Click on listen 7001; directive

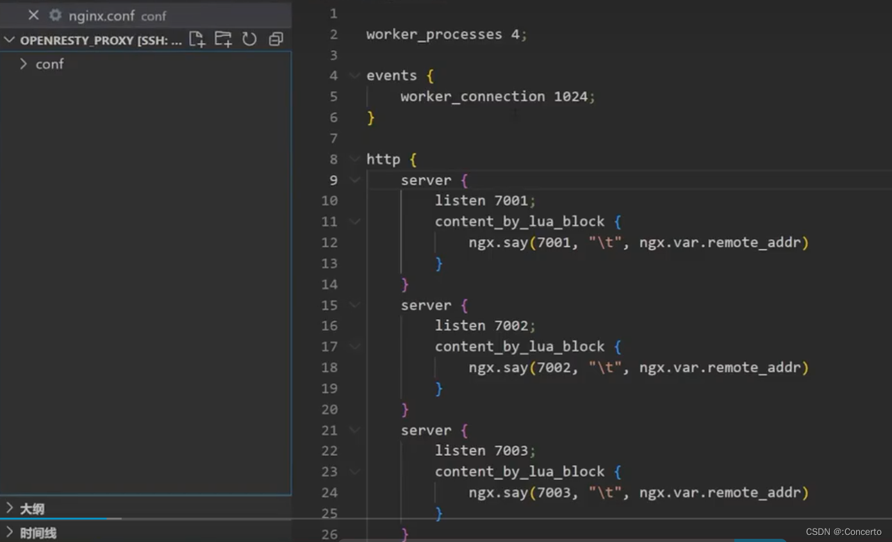(484, 201)
